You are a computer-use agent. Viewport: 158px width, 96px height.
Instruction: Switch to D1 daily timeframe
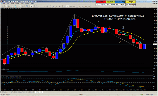tap(83, 6)
